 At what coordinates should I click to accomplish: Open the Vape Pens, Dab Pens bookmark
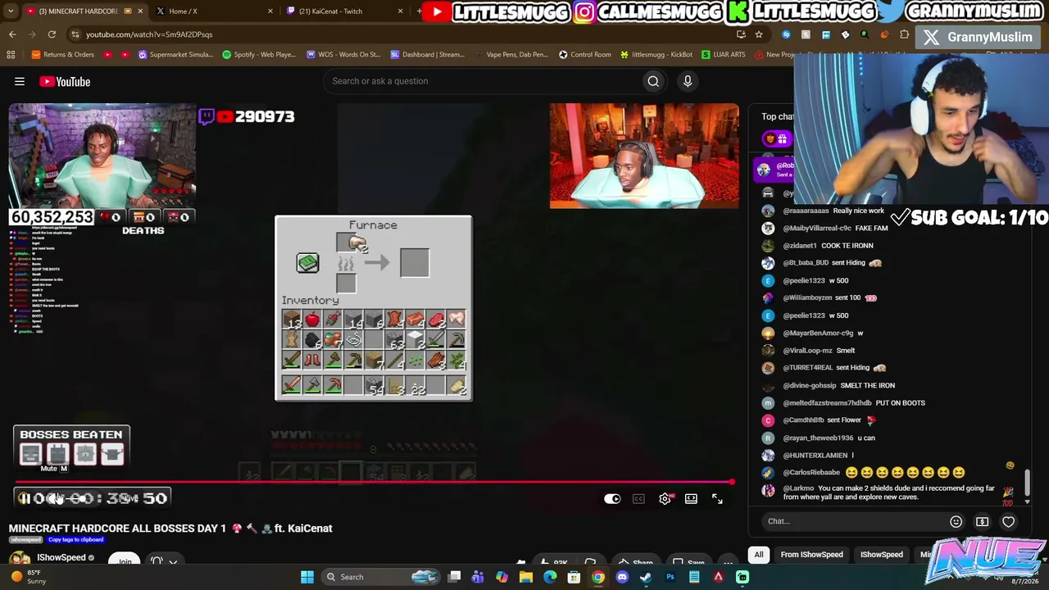click(511, 55)
